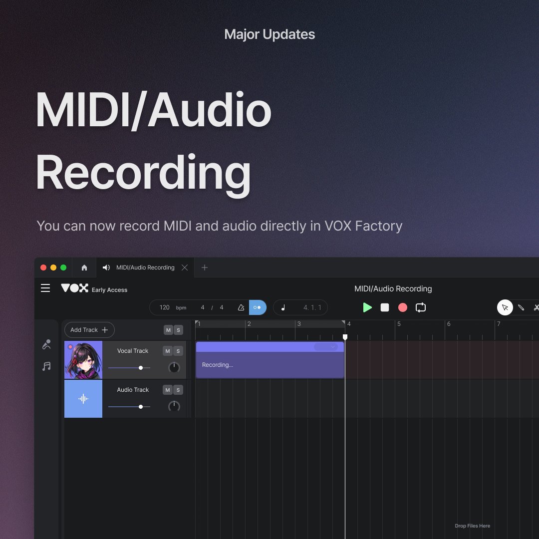Toggle master Solo next to Add Track
539x539 pixels.
pos(178,330)
